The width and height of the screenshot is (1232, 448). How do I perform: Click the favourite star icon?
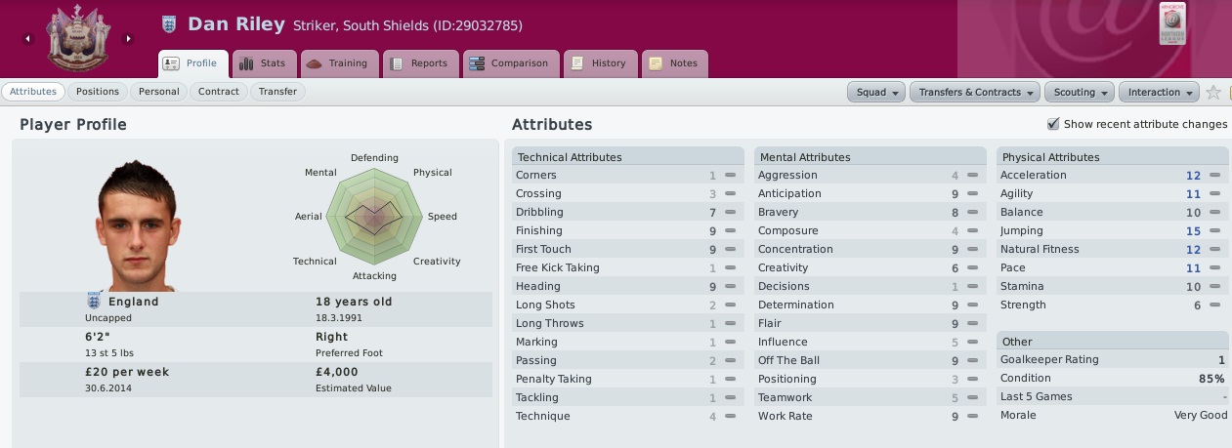point(1213,92)
